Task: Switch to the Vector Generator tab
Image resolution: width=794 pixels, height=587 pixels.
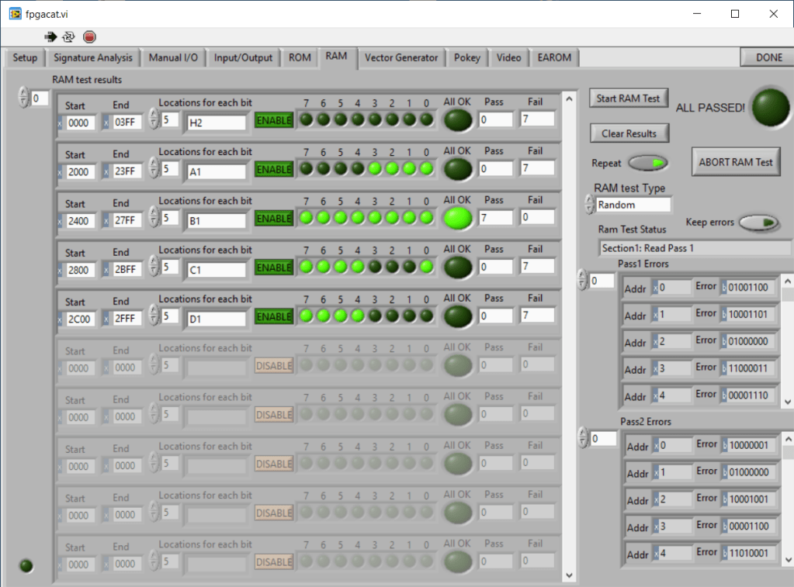Action: click(401, 58)
